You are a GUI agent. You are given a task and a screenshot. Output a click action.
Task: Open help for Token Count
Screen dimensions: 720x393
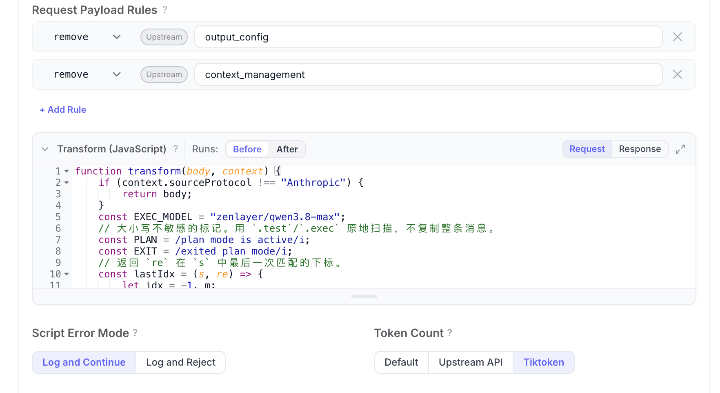point(449,333)
